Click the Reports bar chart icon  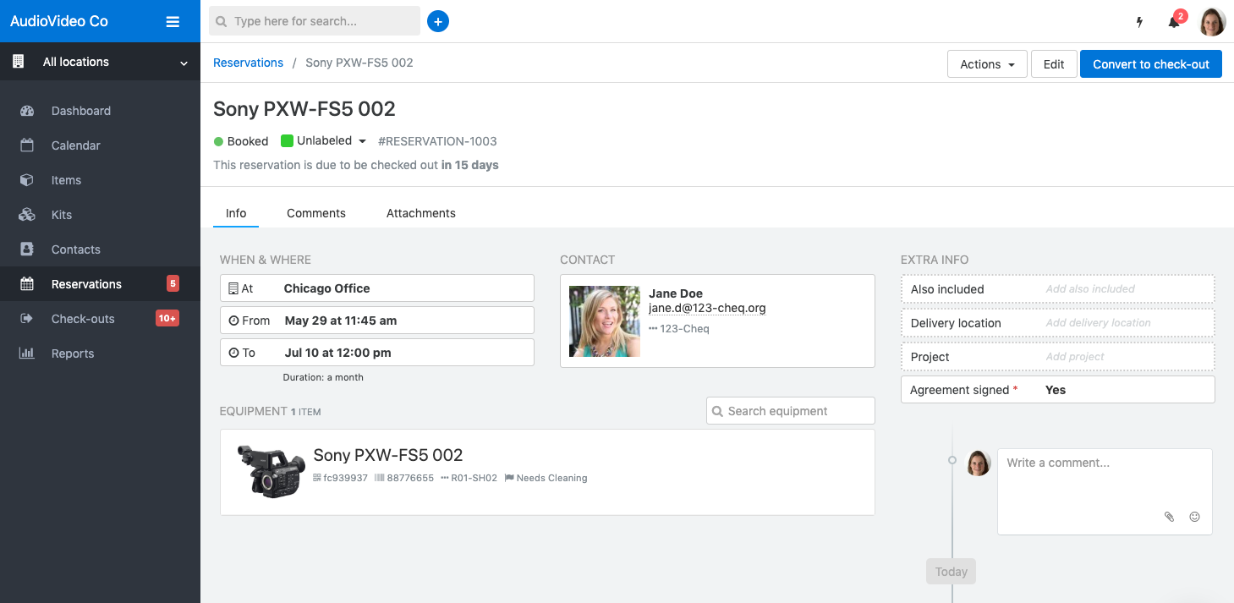[x=27, y=354]
